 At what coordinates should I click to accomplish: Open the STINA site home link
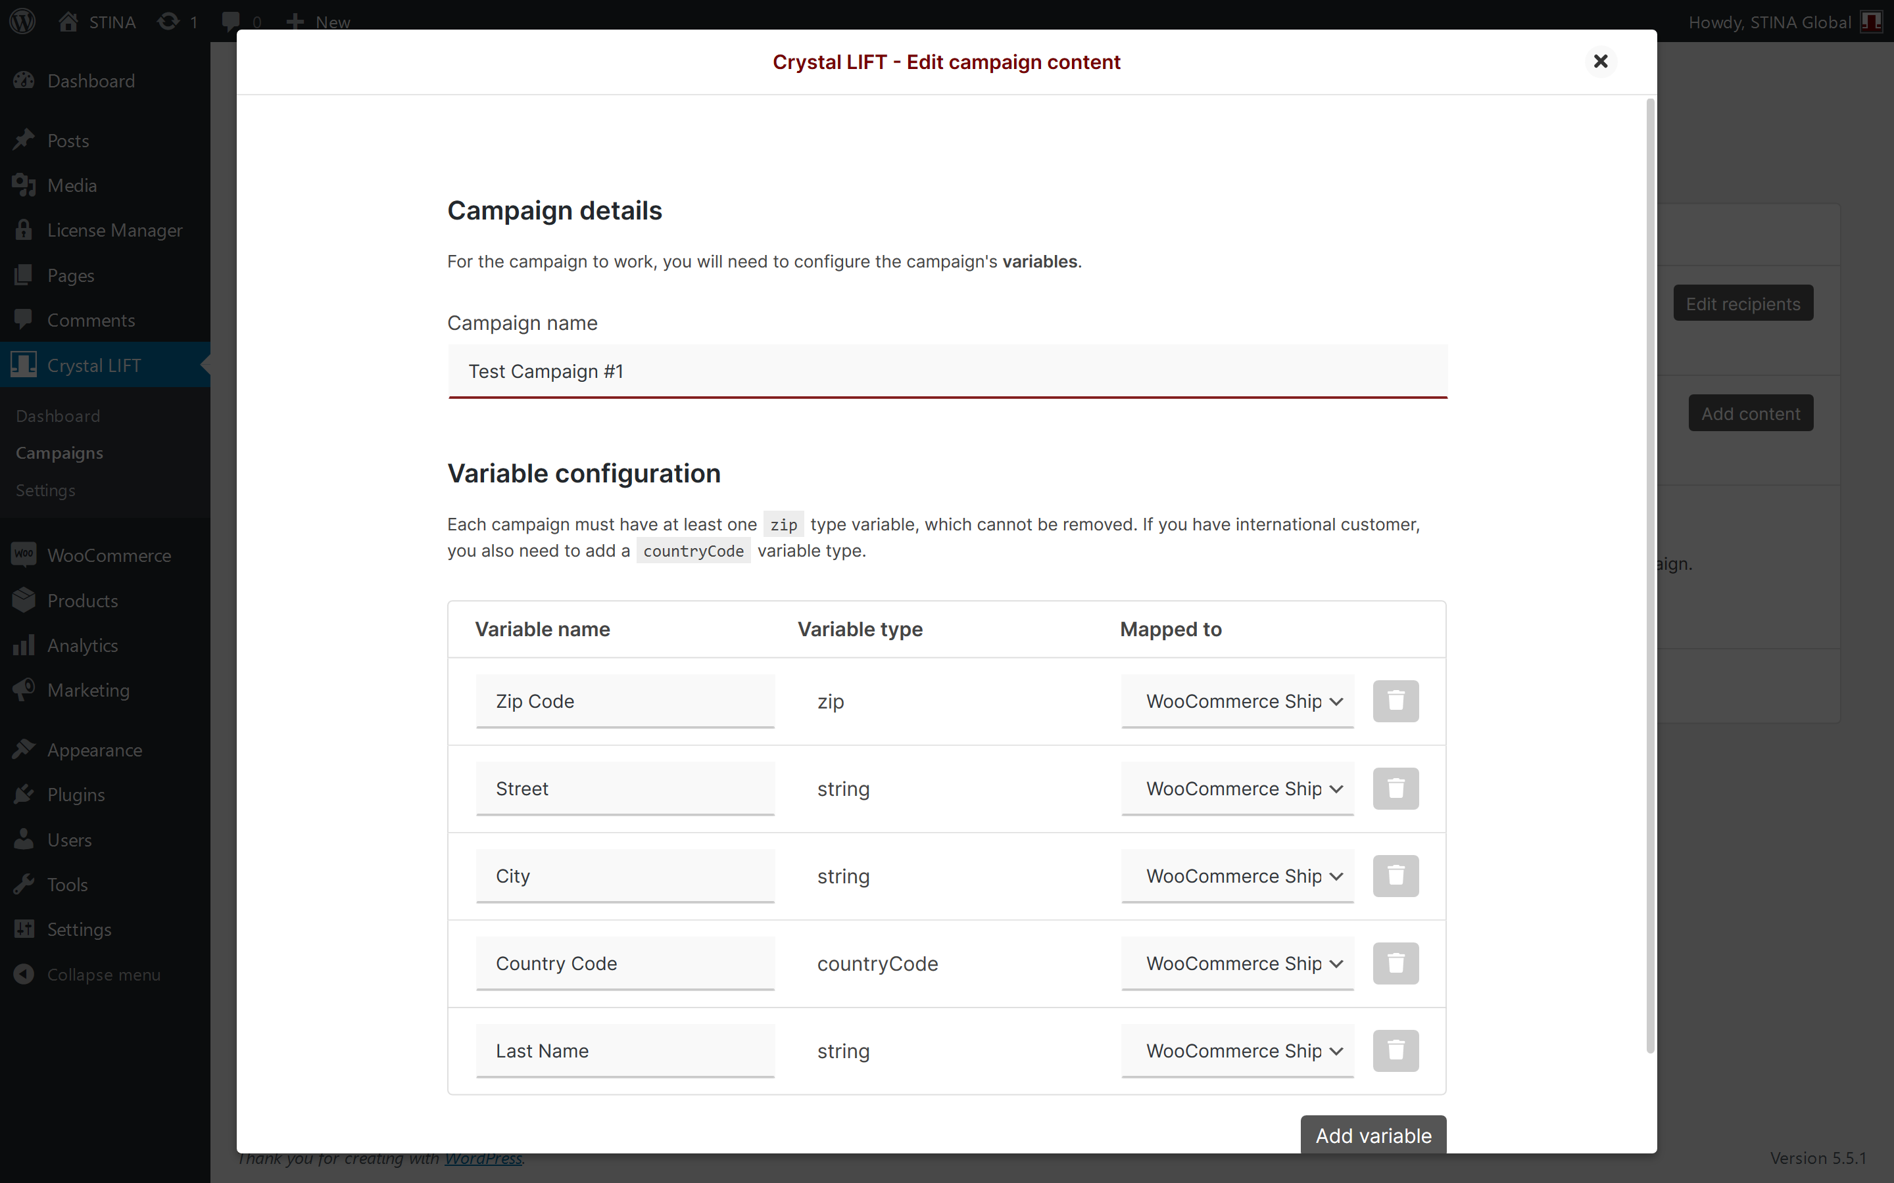97,21
